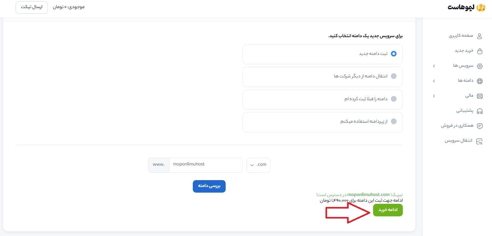The image size is (492, 236).
Task: Click the cart icon for خرید جدید
Action: click(x=480, y=51)
